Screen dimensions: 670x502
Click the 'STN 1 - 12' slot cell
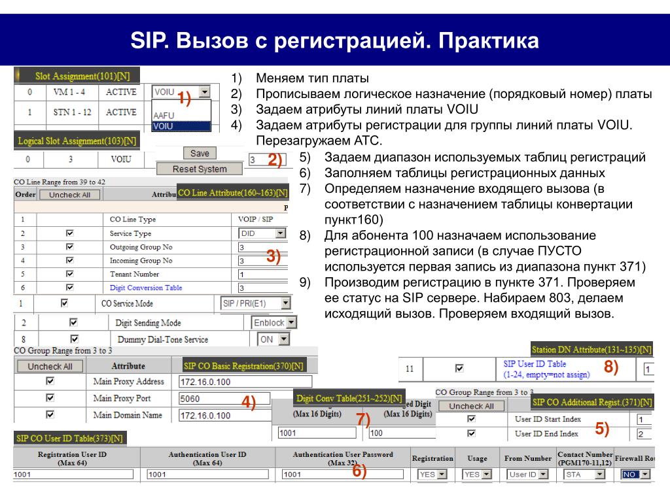(72, 112)
